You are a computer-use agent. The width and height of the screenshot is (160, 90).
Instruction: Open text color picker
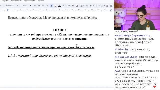pyautogui.click(x=59, y=6)
